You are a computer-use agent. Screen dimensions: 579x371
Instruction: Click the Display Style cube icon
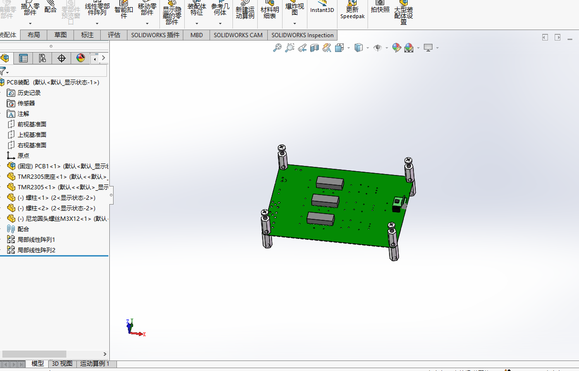click(358, 48)
